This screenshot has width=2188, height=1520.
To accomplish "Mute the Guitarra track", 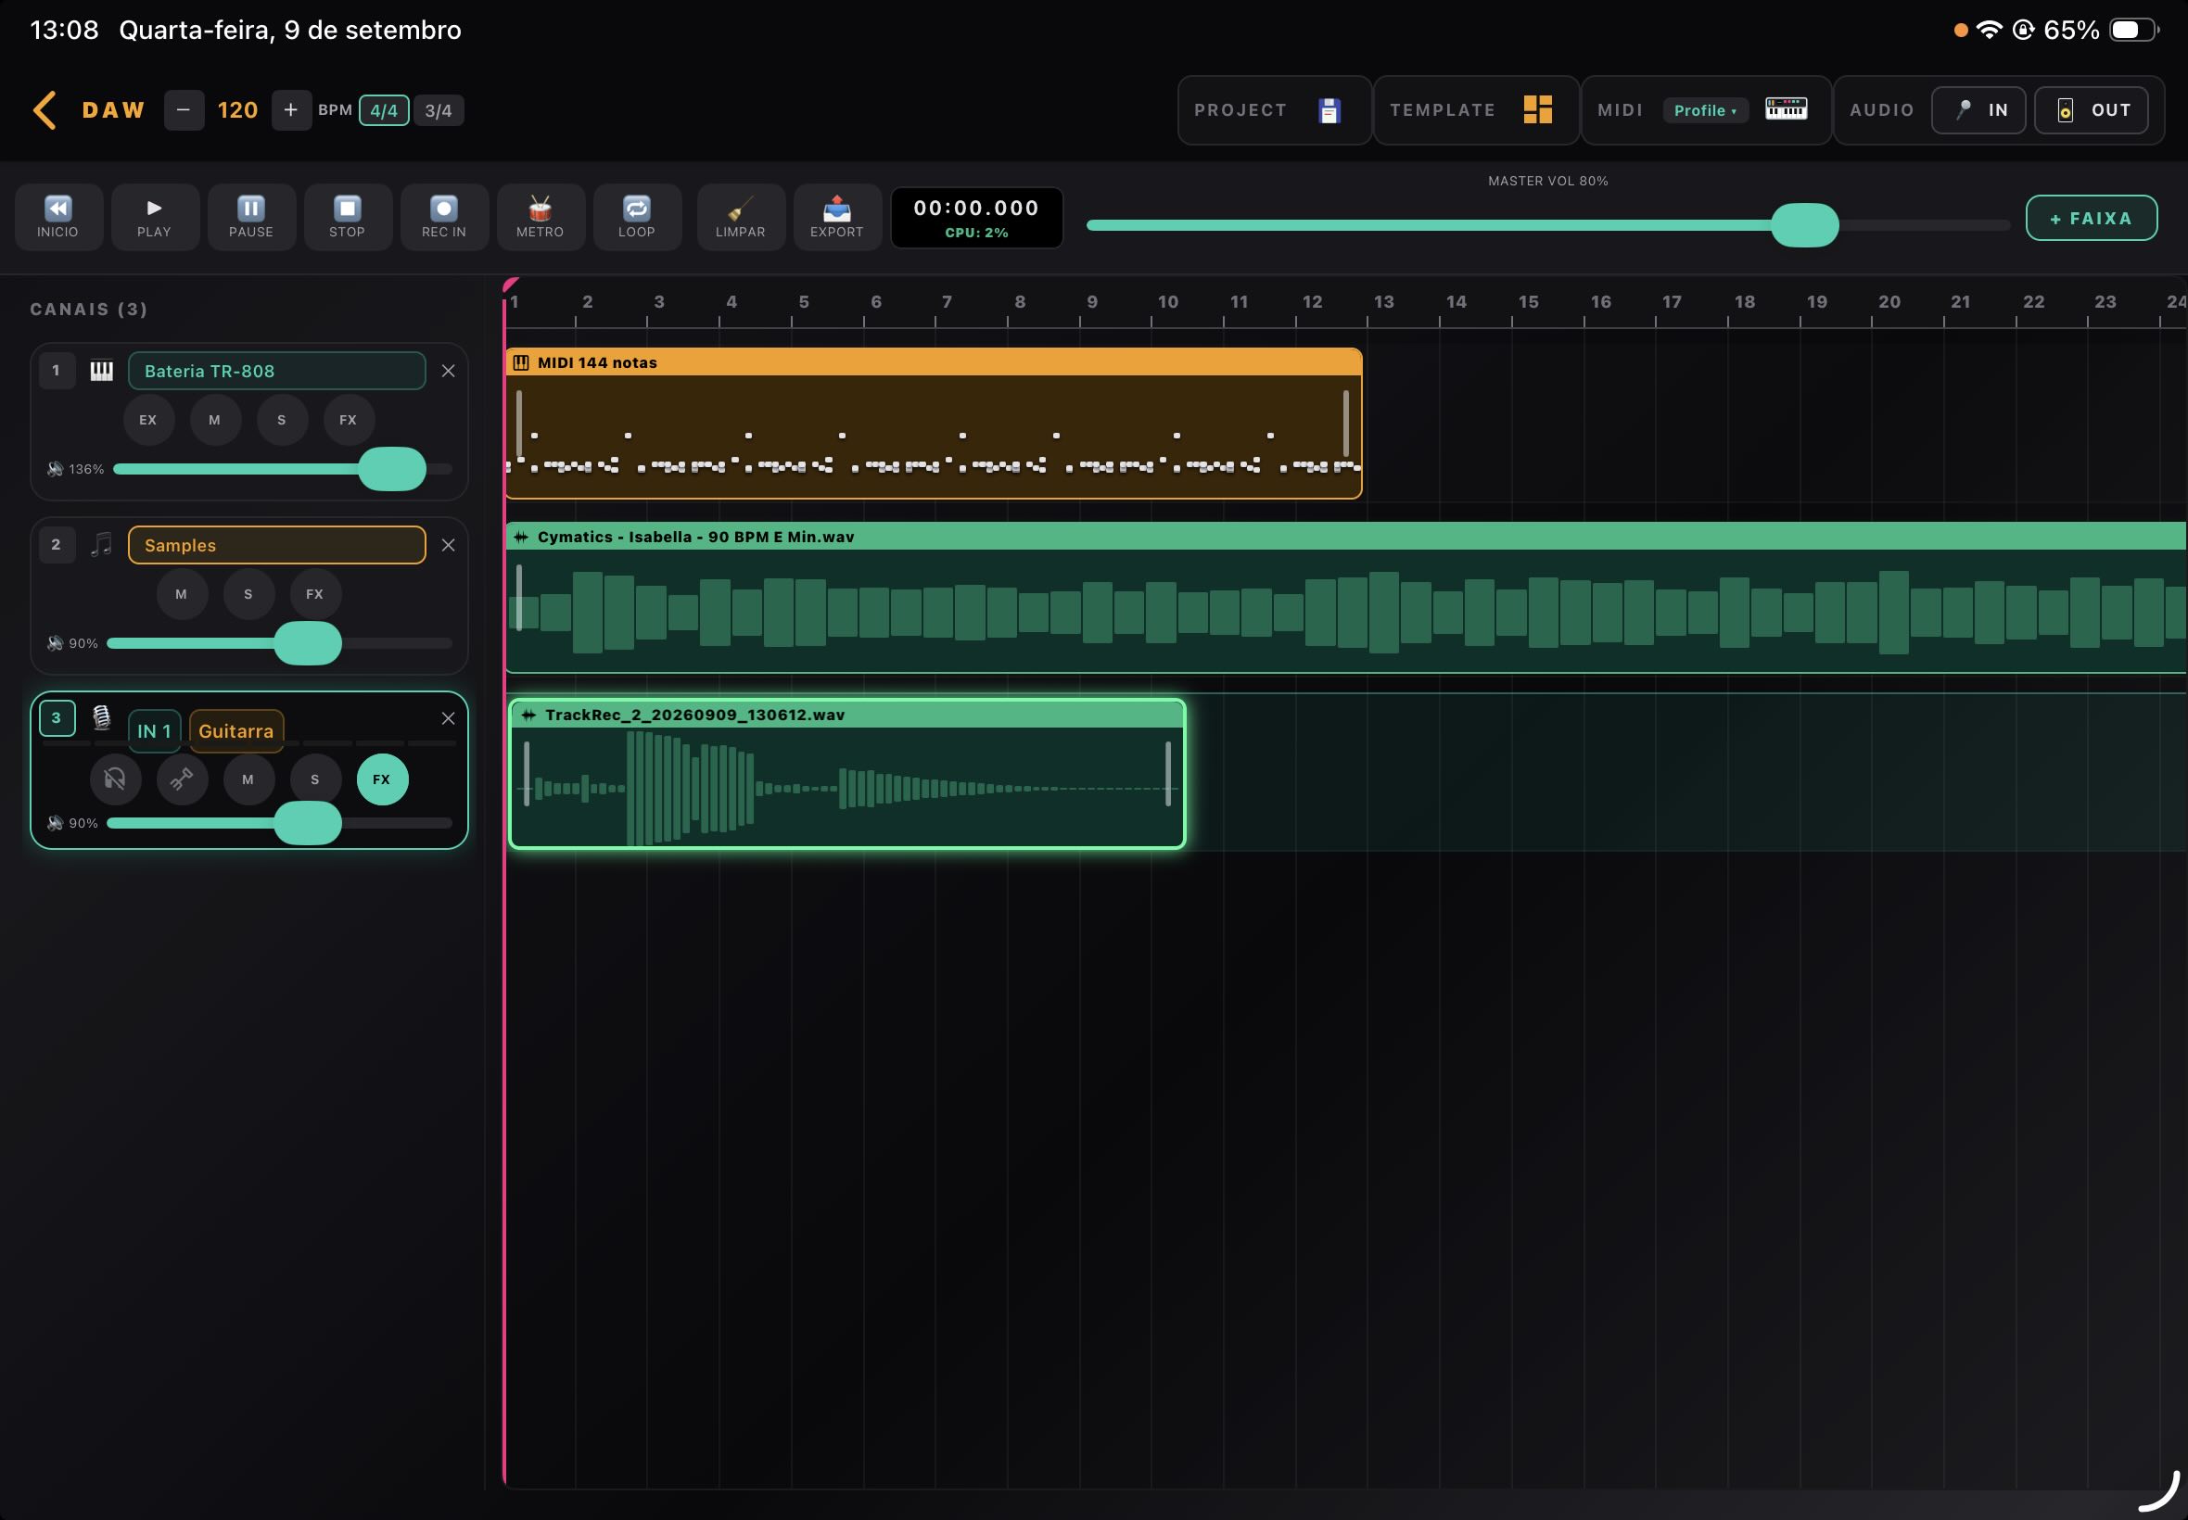I will point(248,780).
